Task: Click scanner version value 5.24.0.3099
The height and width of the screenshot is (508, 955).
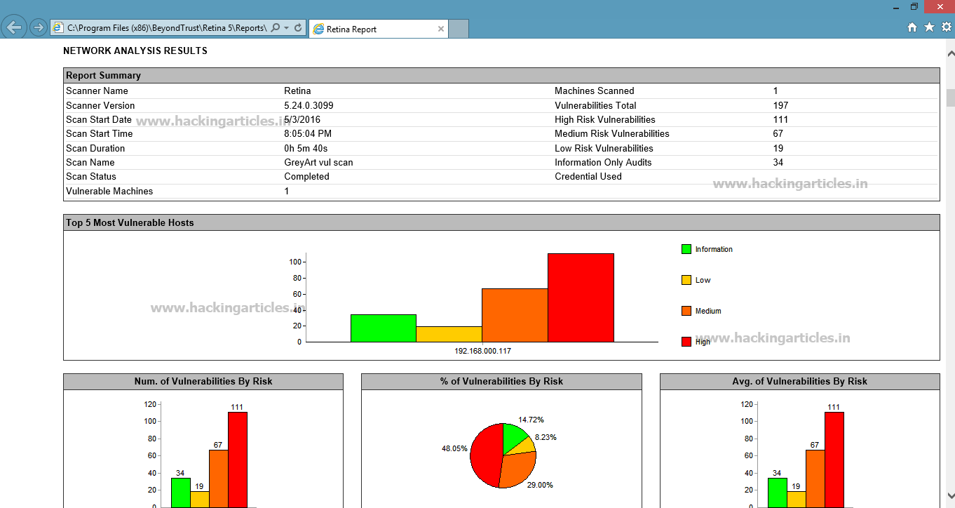Action: (x=309, y=105)
